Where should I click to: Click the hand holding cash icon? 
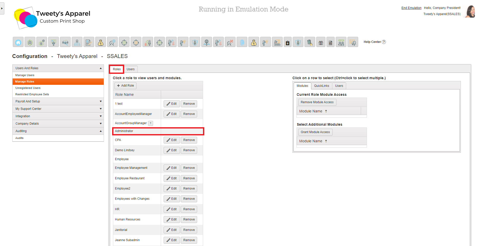coord(310,42)
